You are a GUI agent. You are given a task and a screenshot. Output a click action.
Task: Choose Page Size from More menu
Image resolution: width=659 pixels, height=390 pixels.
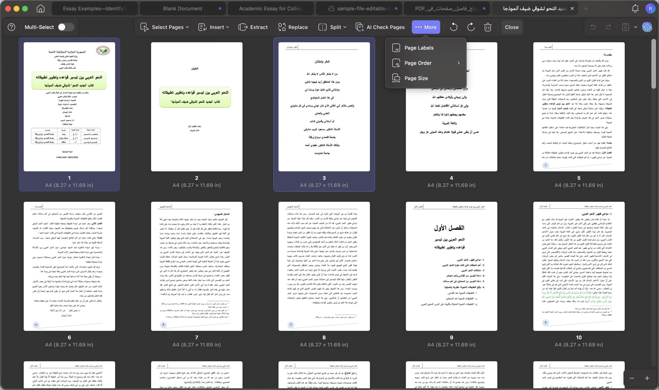(x=426, y=78)
